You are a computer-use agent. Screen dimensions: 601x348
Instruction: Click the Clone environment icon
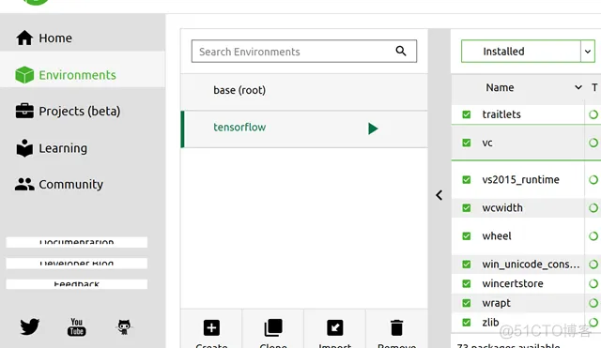pyautogui.click(x=273, y=327)
